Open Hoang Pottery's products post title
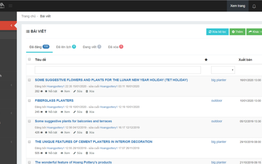The height and width of the screenshot is (164, 262). tap(73, 162)
